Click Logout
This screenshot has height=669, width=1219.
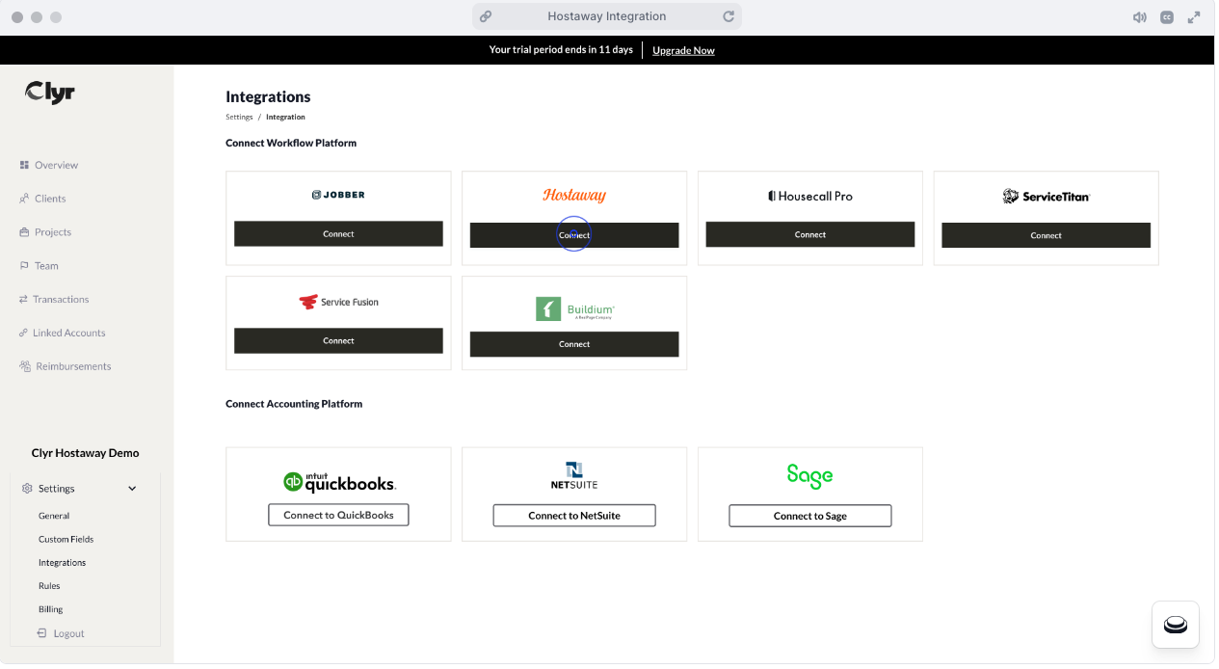[x=69, y=633]
